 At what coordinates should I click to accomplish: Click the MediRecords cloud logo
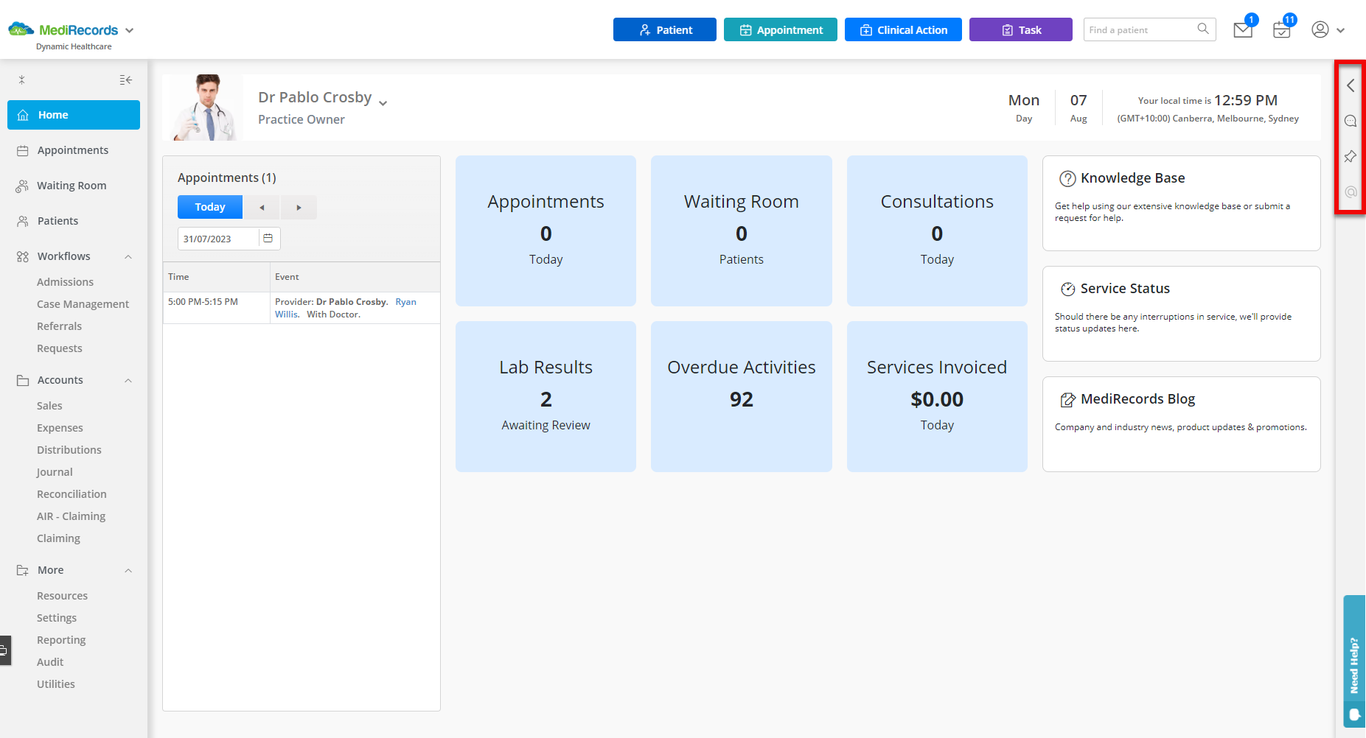21,29
